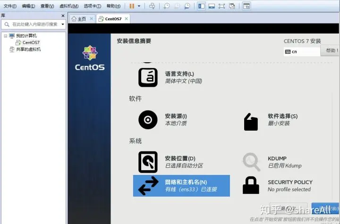Image resolution: width=340 pixels, height=224 pixels.
Task: Open the 编辑(E) menu
Action: point(28,6)
